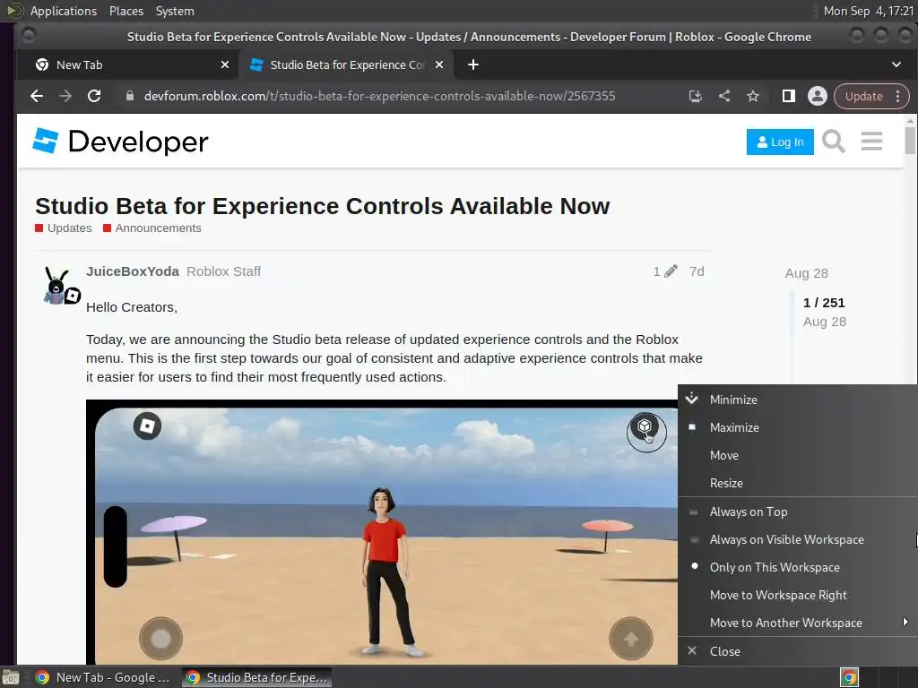Switch to the New Tab tab
Viewport: 918px width, 688px height.
[127, 64]
